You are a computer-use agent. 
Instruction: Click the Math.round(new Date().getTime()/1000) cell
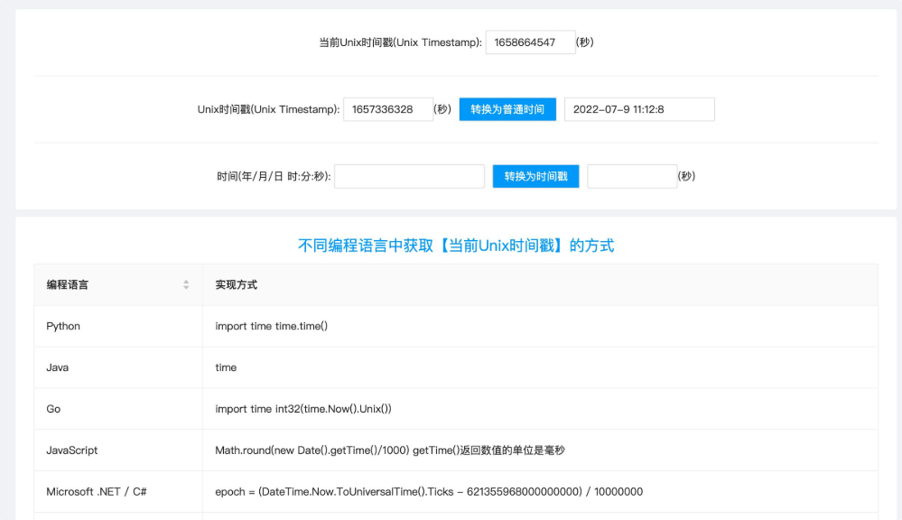540,450
